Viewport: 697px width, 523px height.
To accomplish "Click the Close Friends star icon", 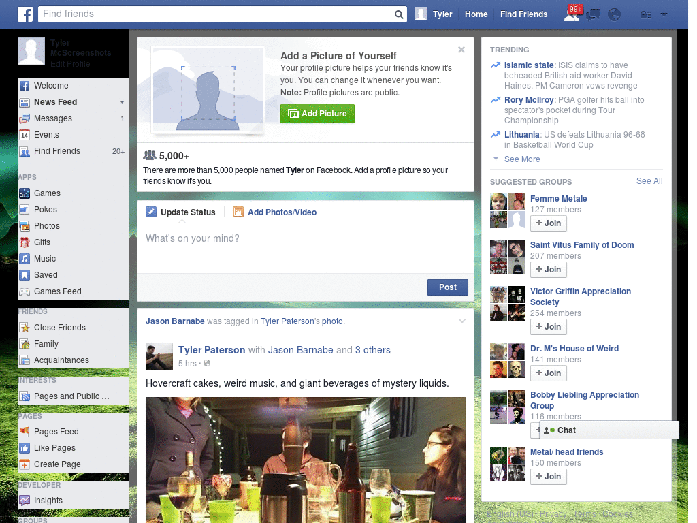I will [x=25, y=328].
